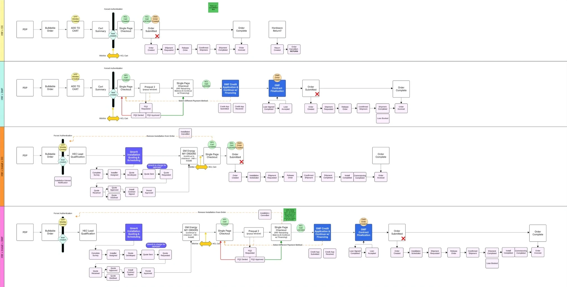Select the Return Created step

tap(277, 49)
